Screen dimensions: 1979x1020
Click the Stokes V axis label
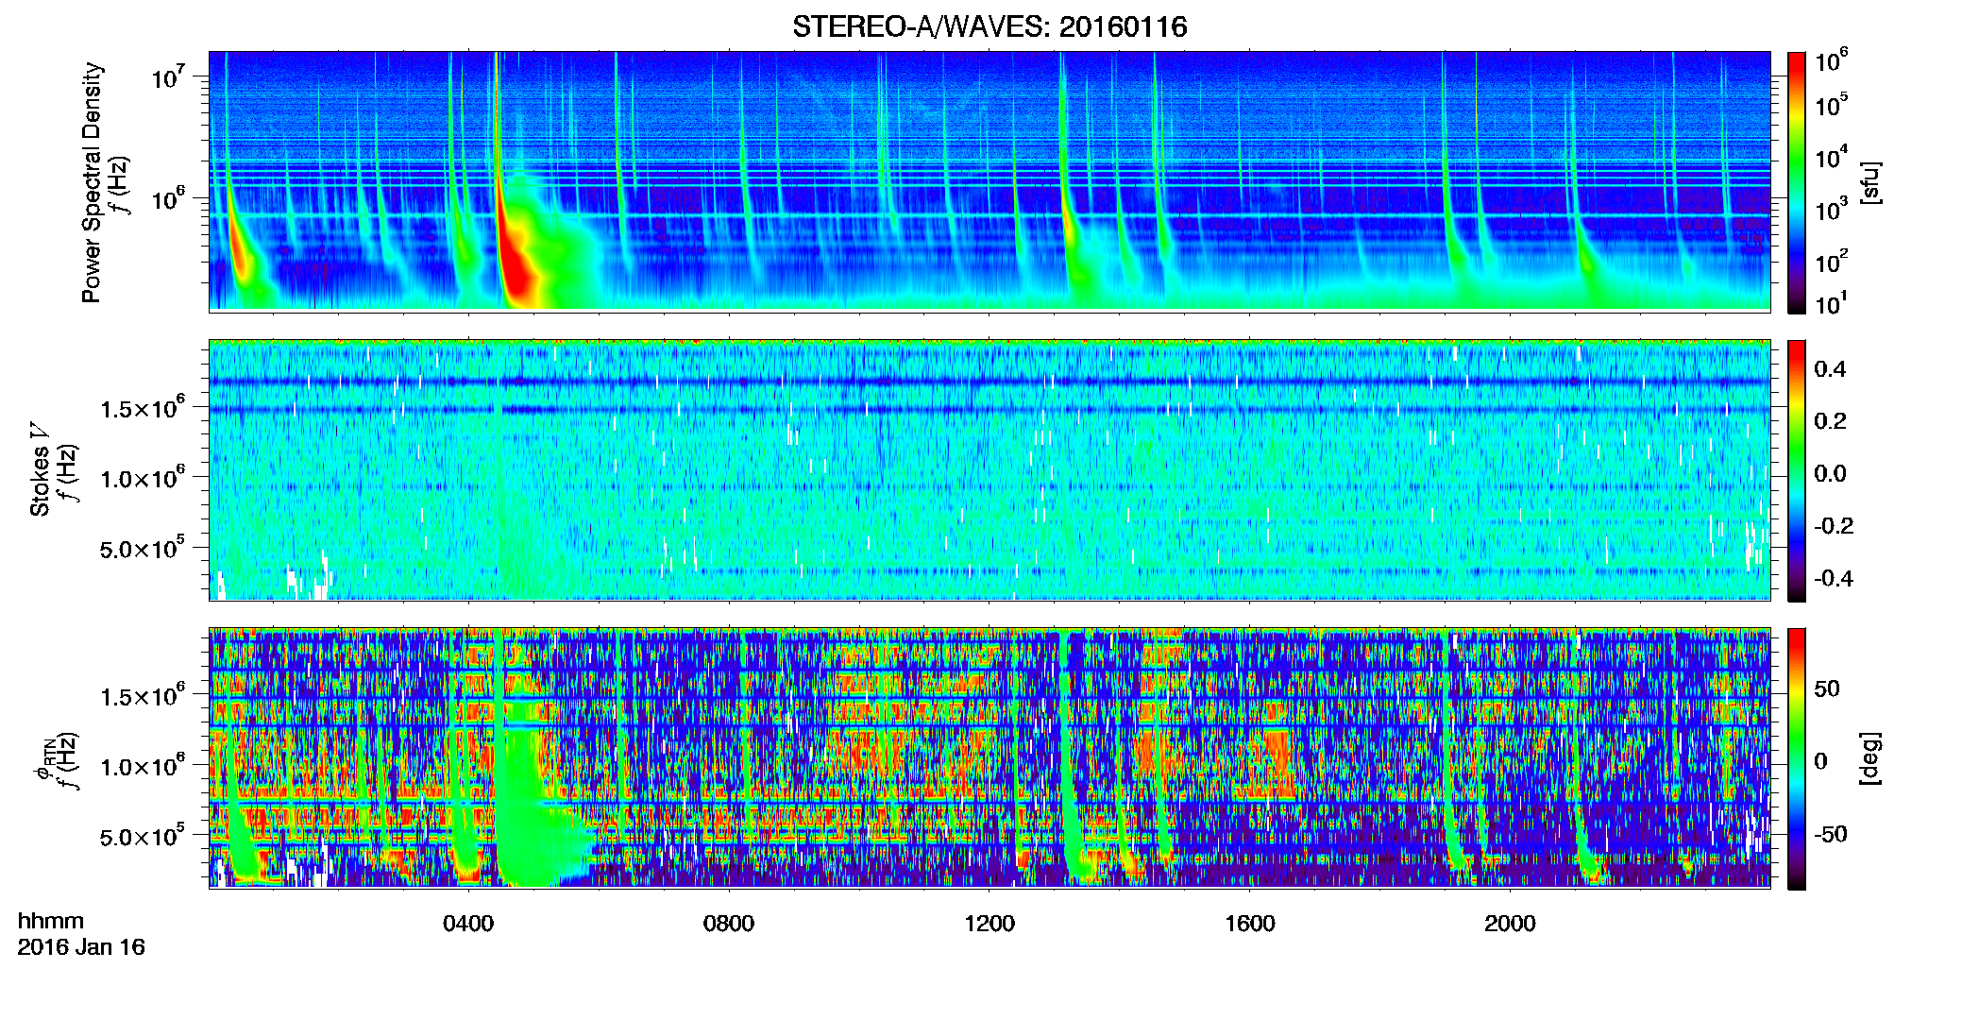(40, 470)
